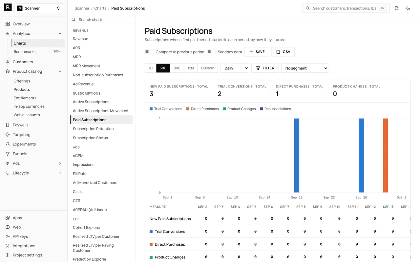420x262 pixels.
Task: Select the 7D time range
Action: click(x=150, y=68)
